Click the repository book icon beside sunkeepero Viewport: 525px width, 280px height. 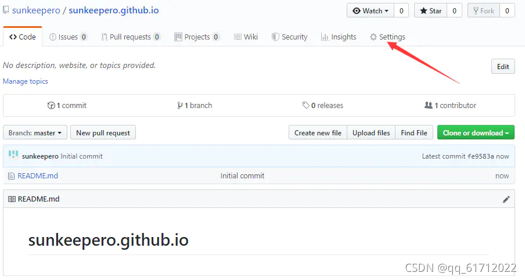pyautogui.click(x=6, y=10)
